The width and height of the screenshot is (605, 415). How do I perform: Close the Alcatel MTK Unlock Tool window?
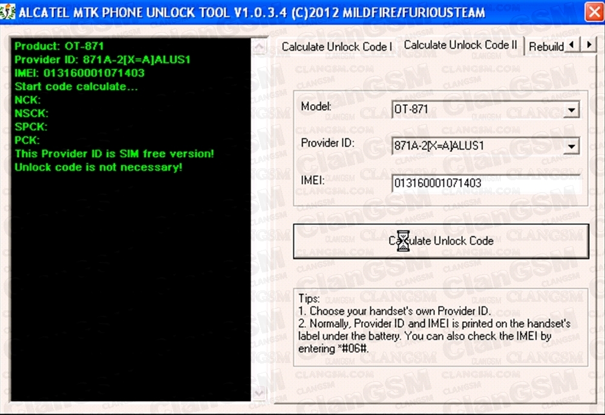tap(594, 12)
